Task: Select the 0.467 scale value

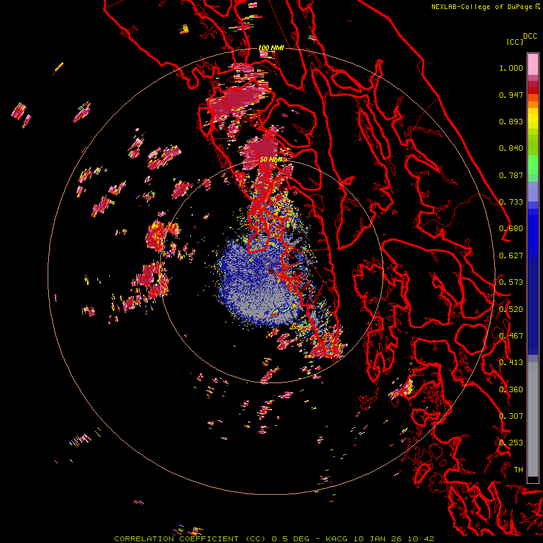Action: click(511, 336)
